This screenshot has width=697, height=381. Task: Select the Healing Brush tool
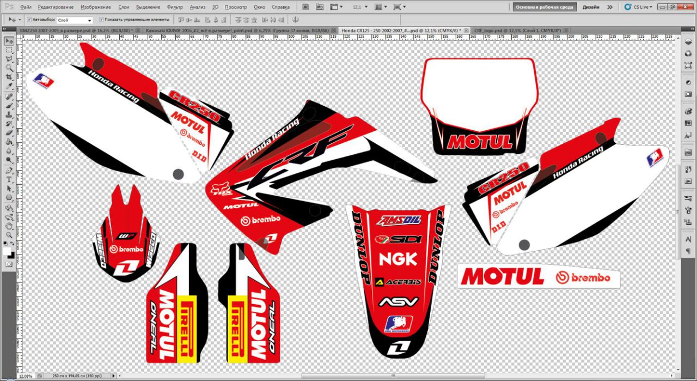point(9,97)
